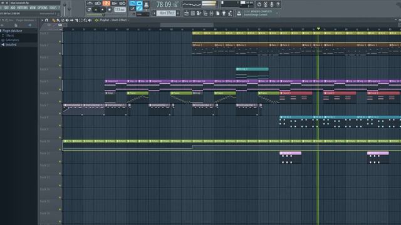Select the Draw pencil tool in playlist toolbar
The width and height of the screenshot is (401, 225).
click(x=54, y=20)
